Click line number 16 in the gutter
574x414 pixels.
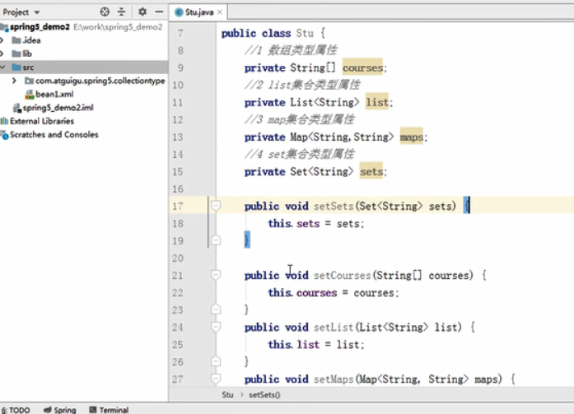pyautogui.click(x=178, y=189)
